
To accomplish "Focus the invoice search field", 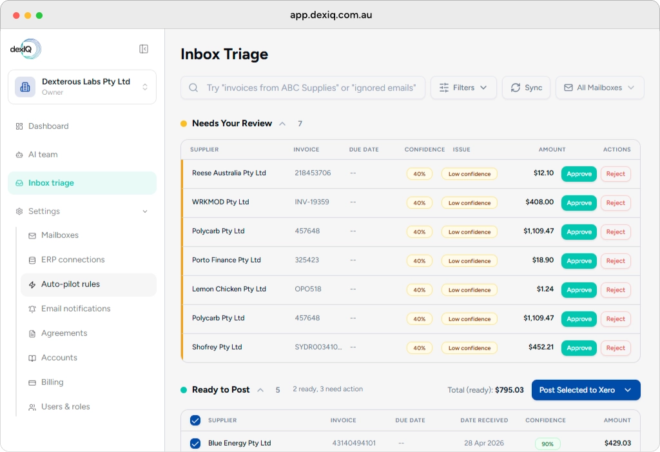I will (303, 88).
